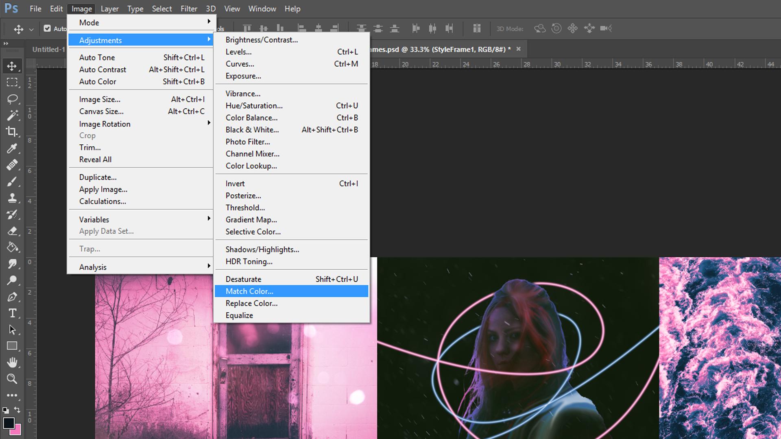Select the Clone Stamp tool
Viewport: 781px width, 439px height.
(x=12, y=198)
